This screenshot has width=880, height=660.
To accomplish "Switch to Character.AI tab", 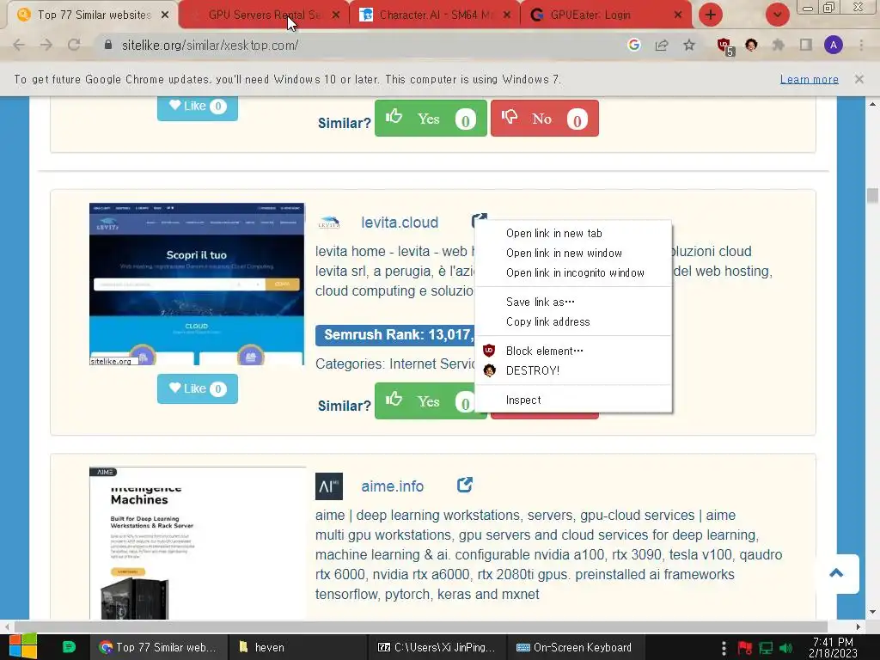I will (x=435, y=15).
